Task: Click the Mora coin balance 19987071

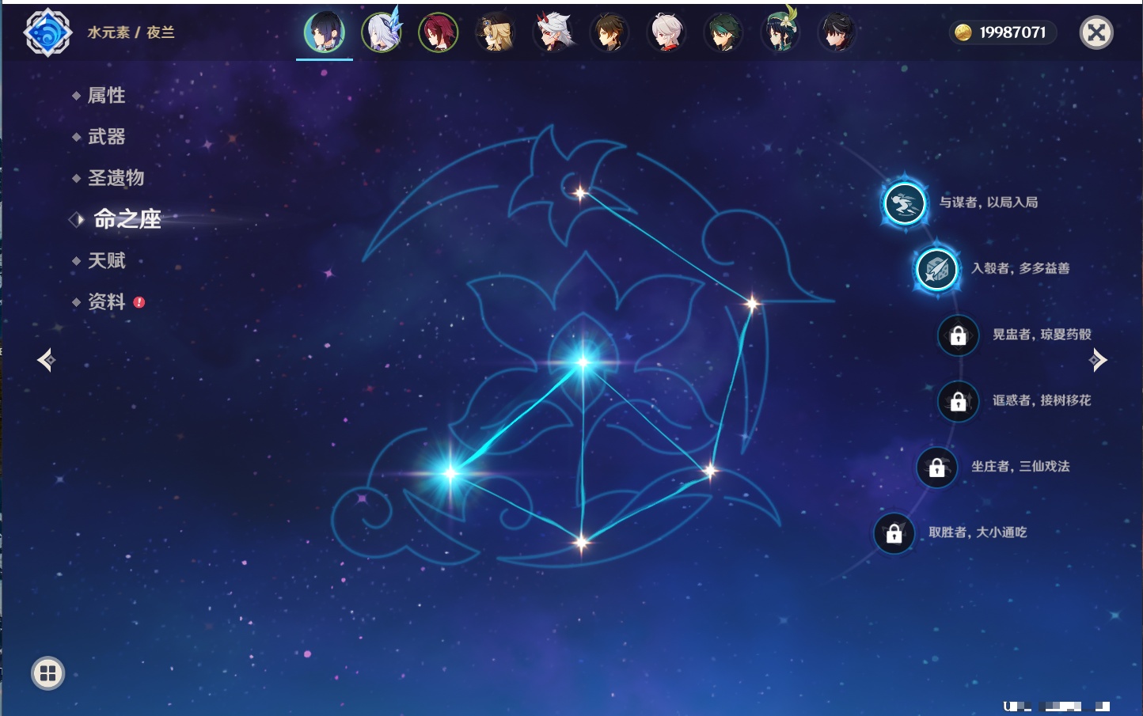Action: 1003,32
